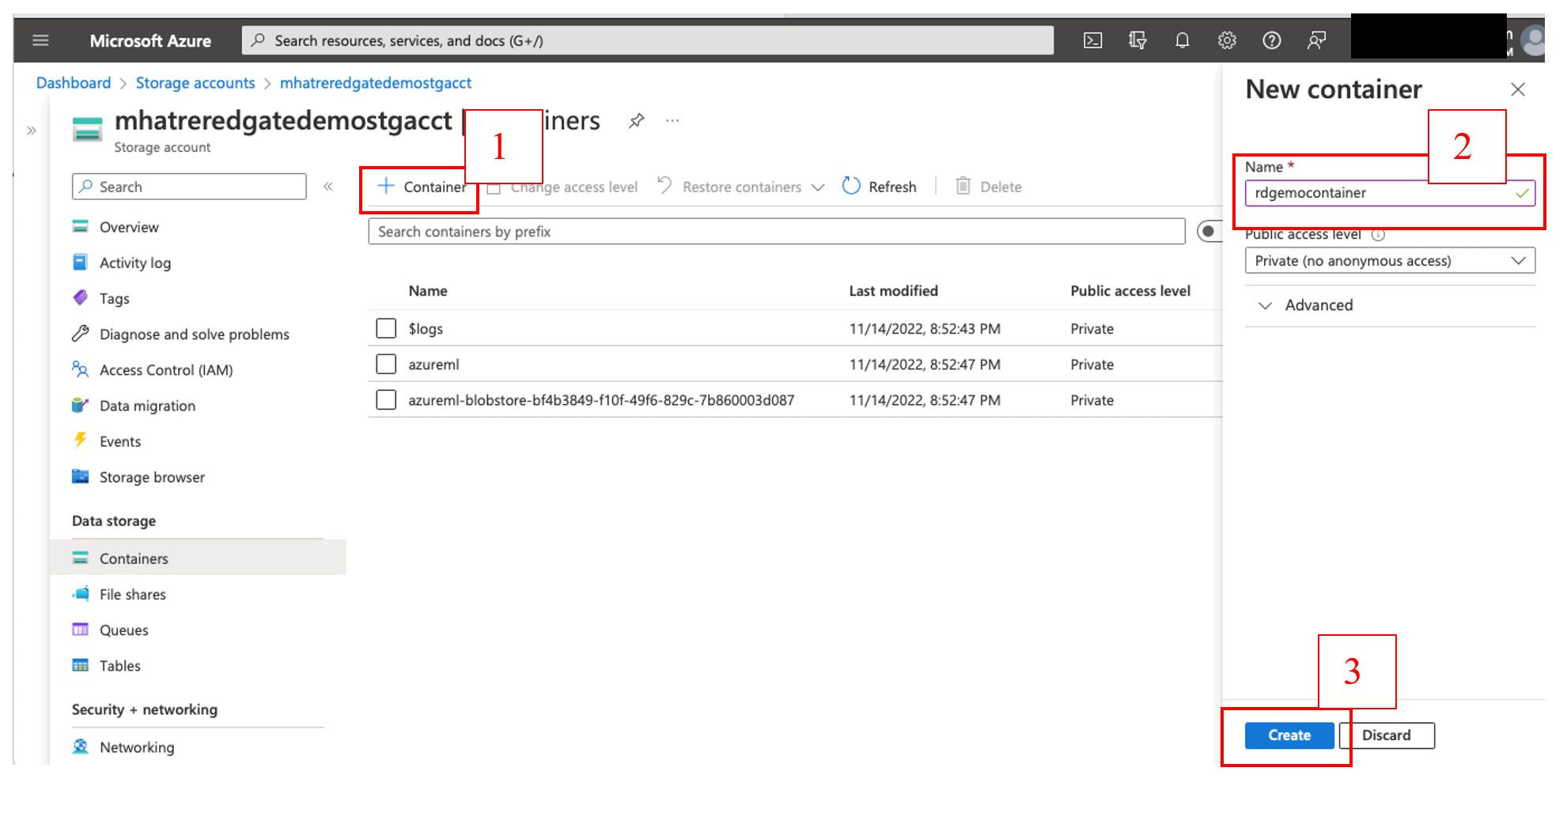The image size is (1567, 813).
Task: Click Change access level in the toolbar
Action: [562, 187]
